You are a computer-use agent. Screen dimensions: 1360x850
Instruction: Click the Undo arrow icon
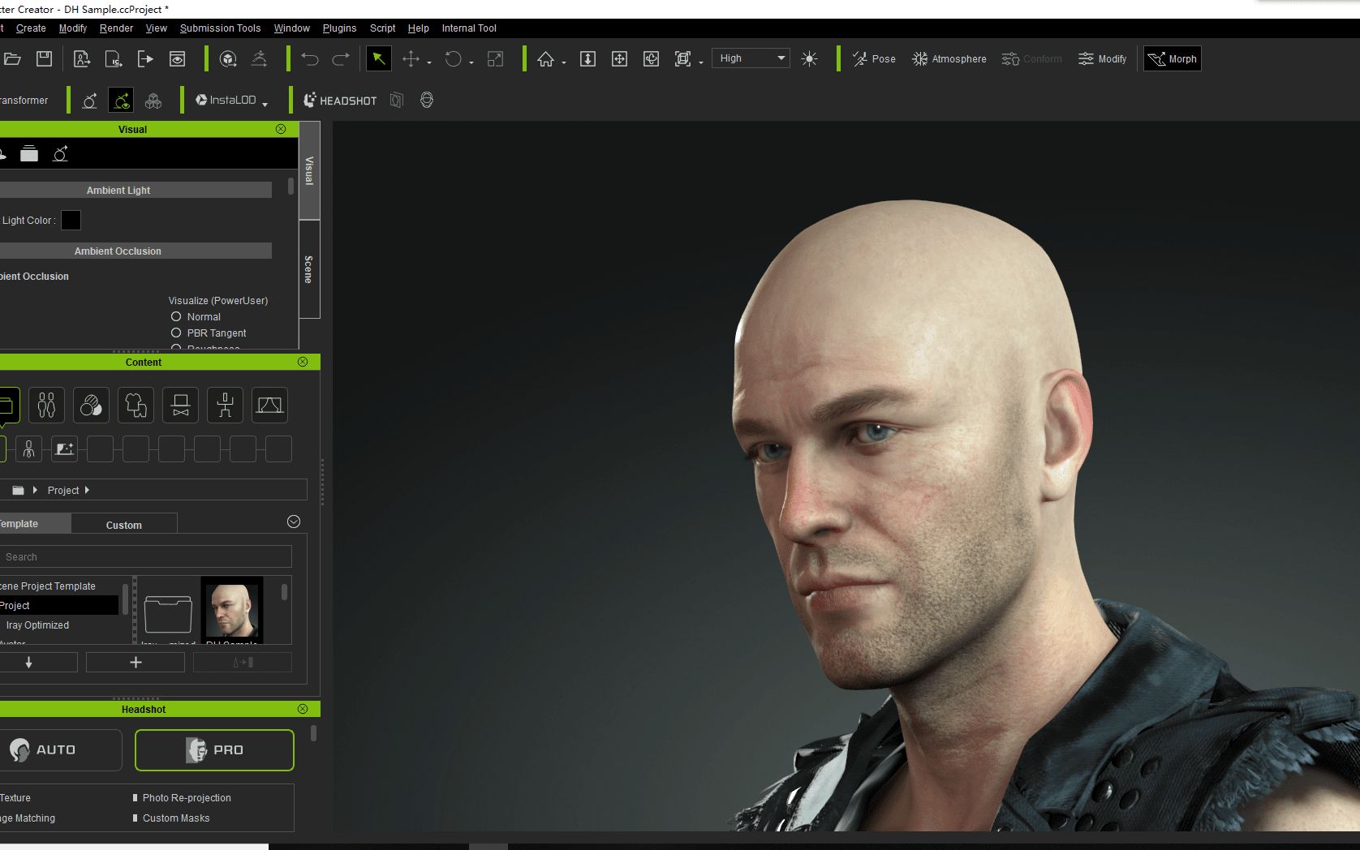(x=309, y=58)
